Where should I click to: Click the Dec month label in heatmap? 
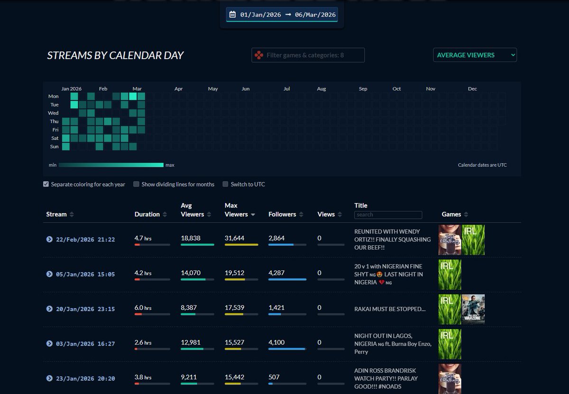(472, 89)
